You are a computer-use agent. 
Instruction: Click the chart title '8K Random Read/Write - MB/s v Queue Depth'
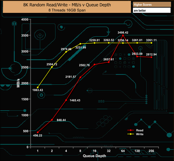[67, 5]
